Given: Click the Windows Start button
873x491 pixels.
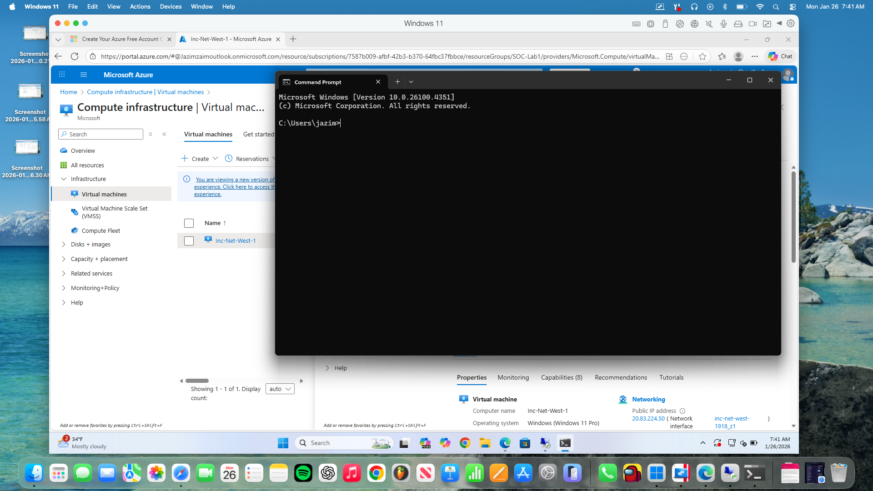Looking at the screenshot, I should [283, 443].
